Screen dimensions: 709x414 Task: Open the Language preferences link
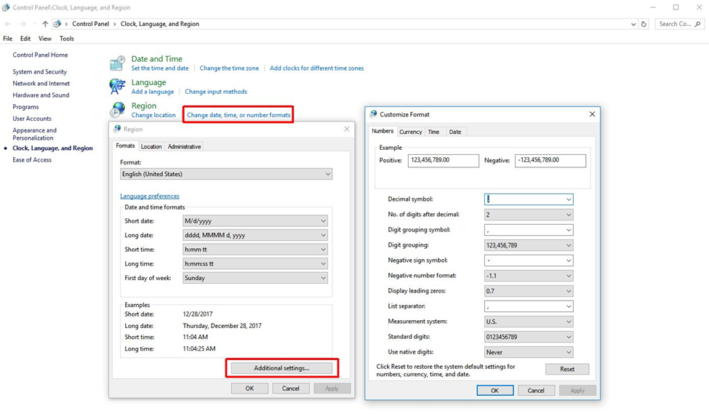[150, 196]
